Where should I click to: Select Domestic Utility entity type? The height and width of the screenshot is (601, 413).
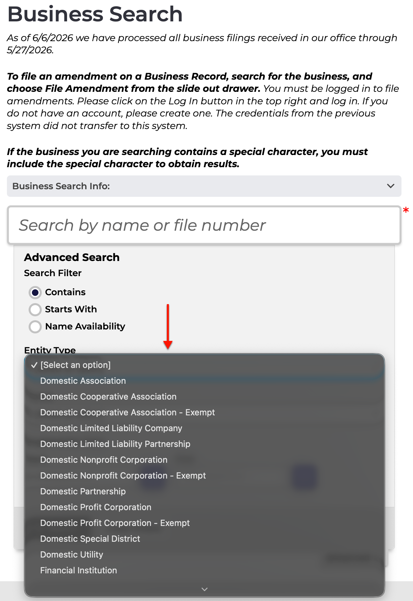click(x=205, y=555)
